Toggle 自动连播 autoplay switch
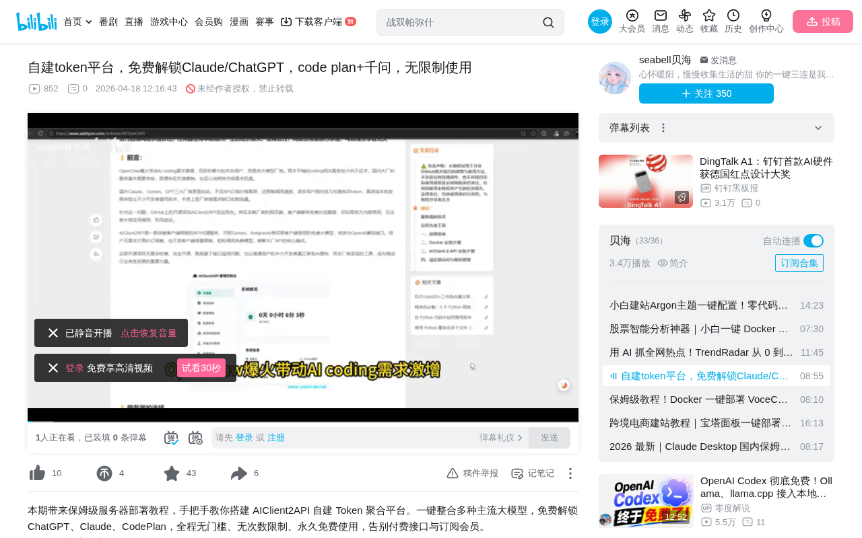This screenshot has width=862, height=538. 814,241
